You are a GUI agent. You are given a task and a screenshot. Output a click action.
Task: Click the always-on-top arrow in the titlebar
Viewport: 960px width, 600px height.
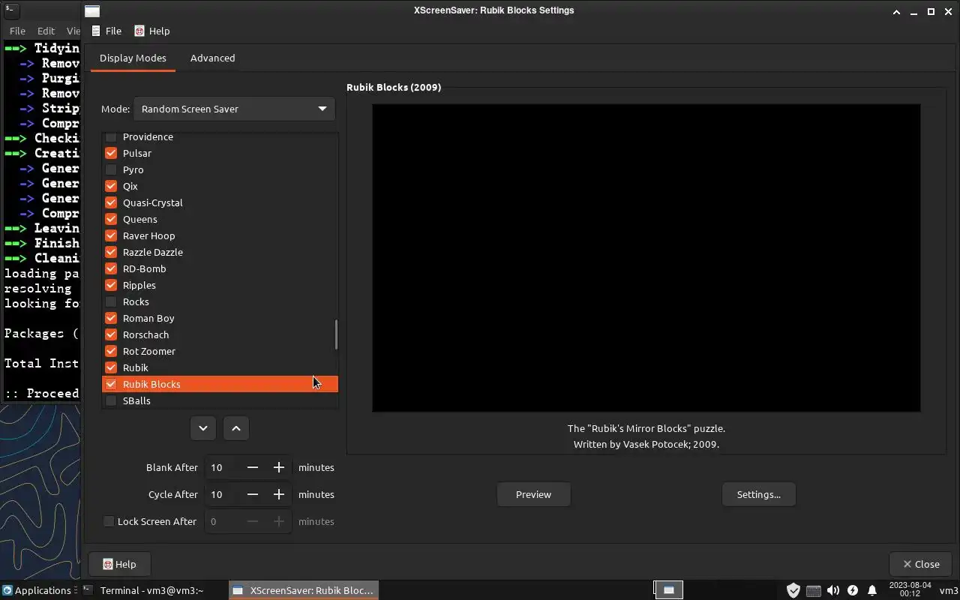(896, 11)
